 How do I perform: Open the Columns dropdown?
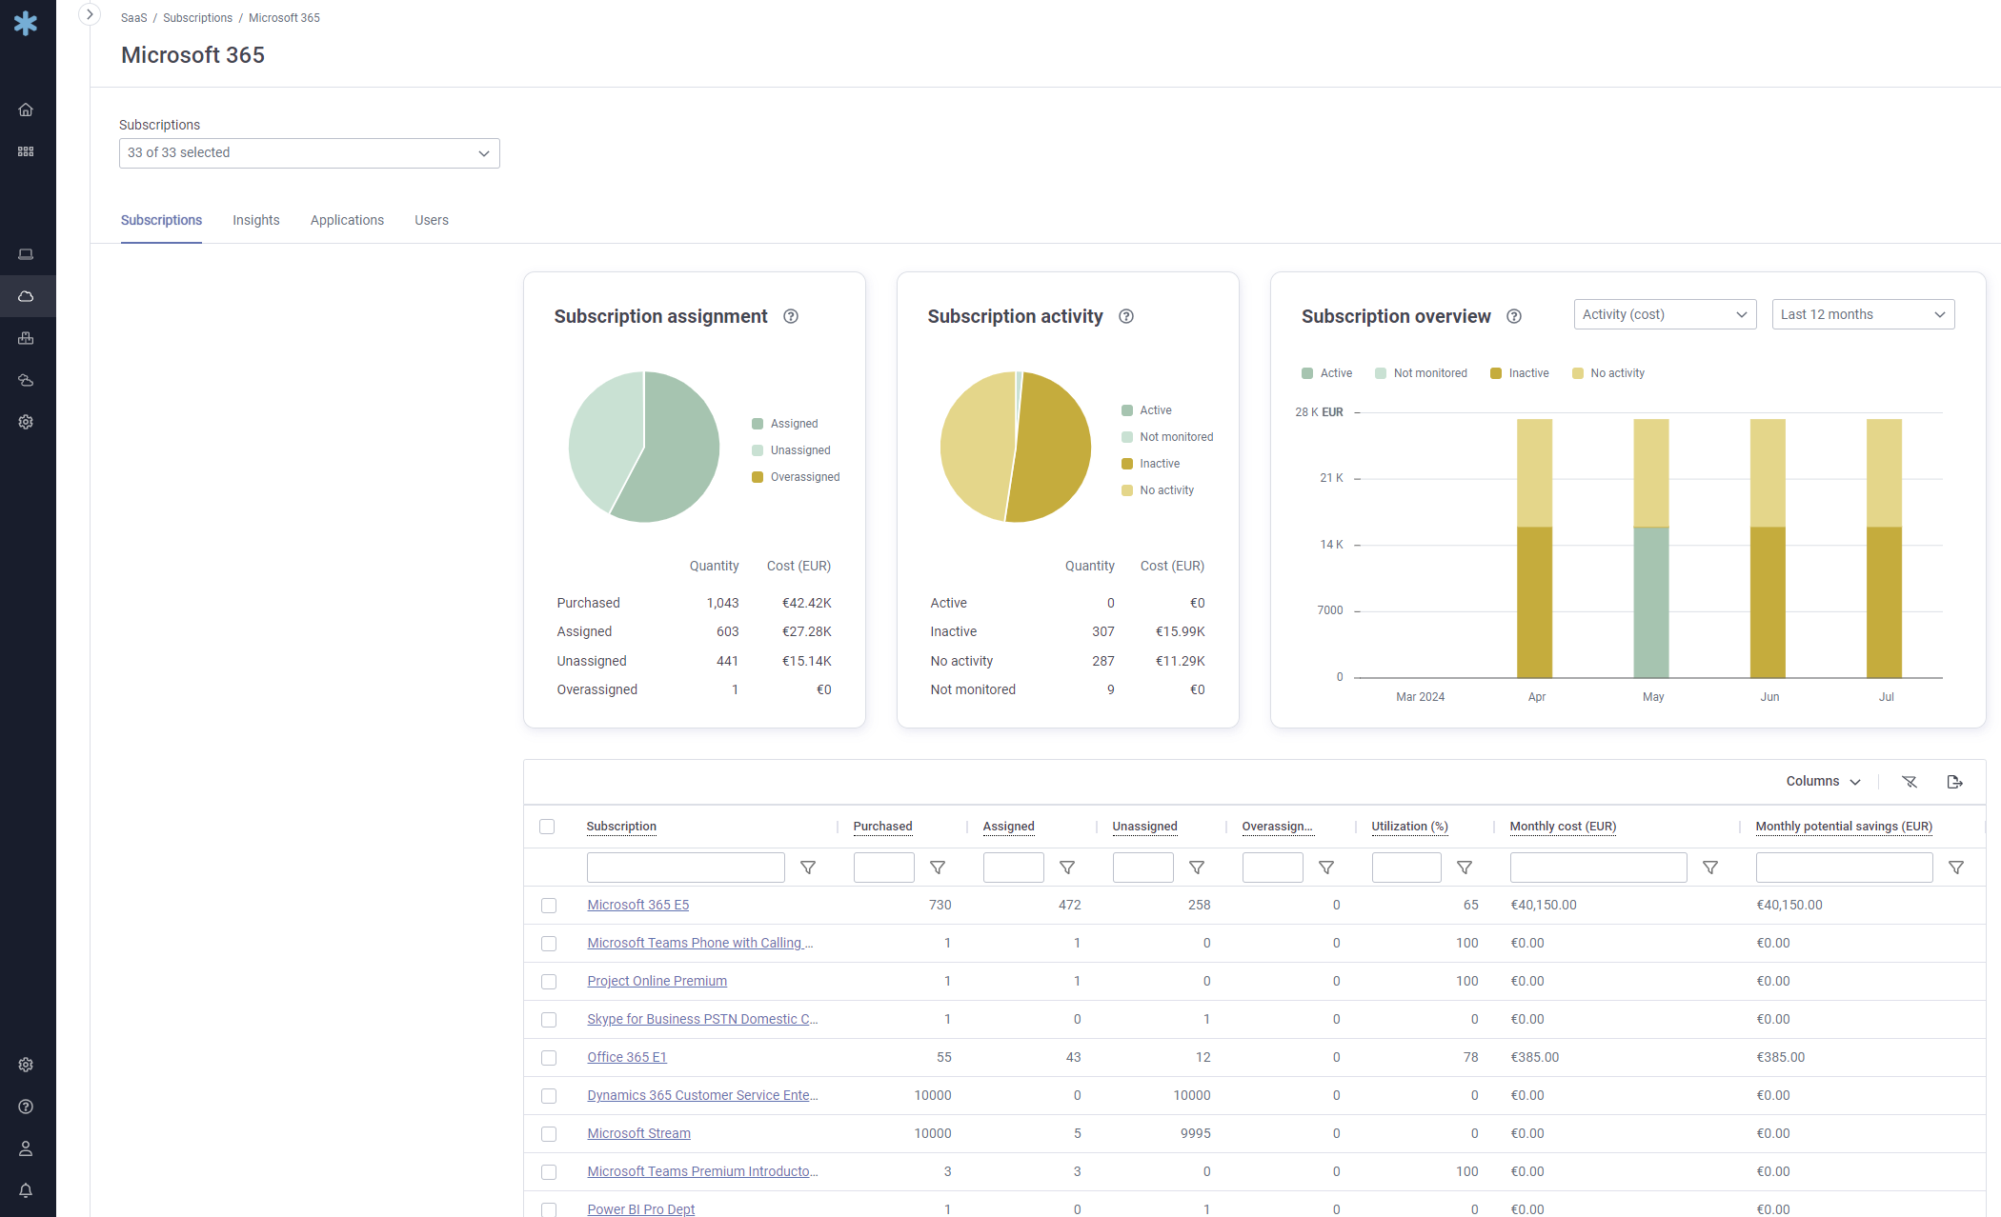(1823, 781)
